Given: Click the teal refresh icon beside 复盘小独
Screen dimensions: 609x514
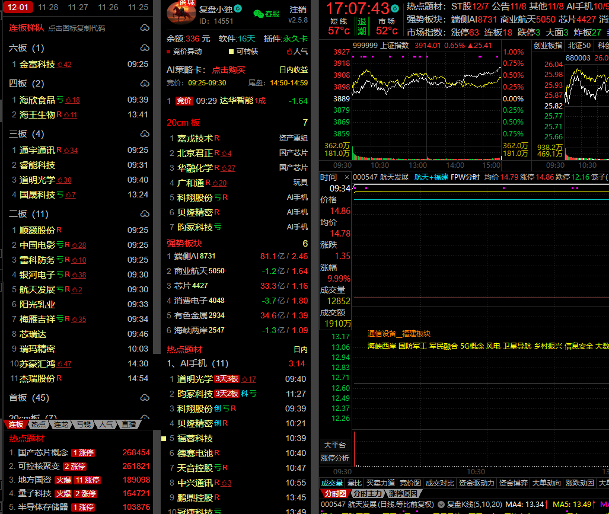Looking at the screenshot, I should [x=238, y=9].
